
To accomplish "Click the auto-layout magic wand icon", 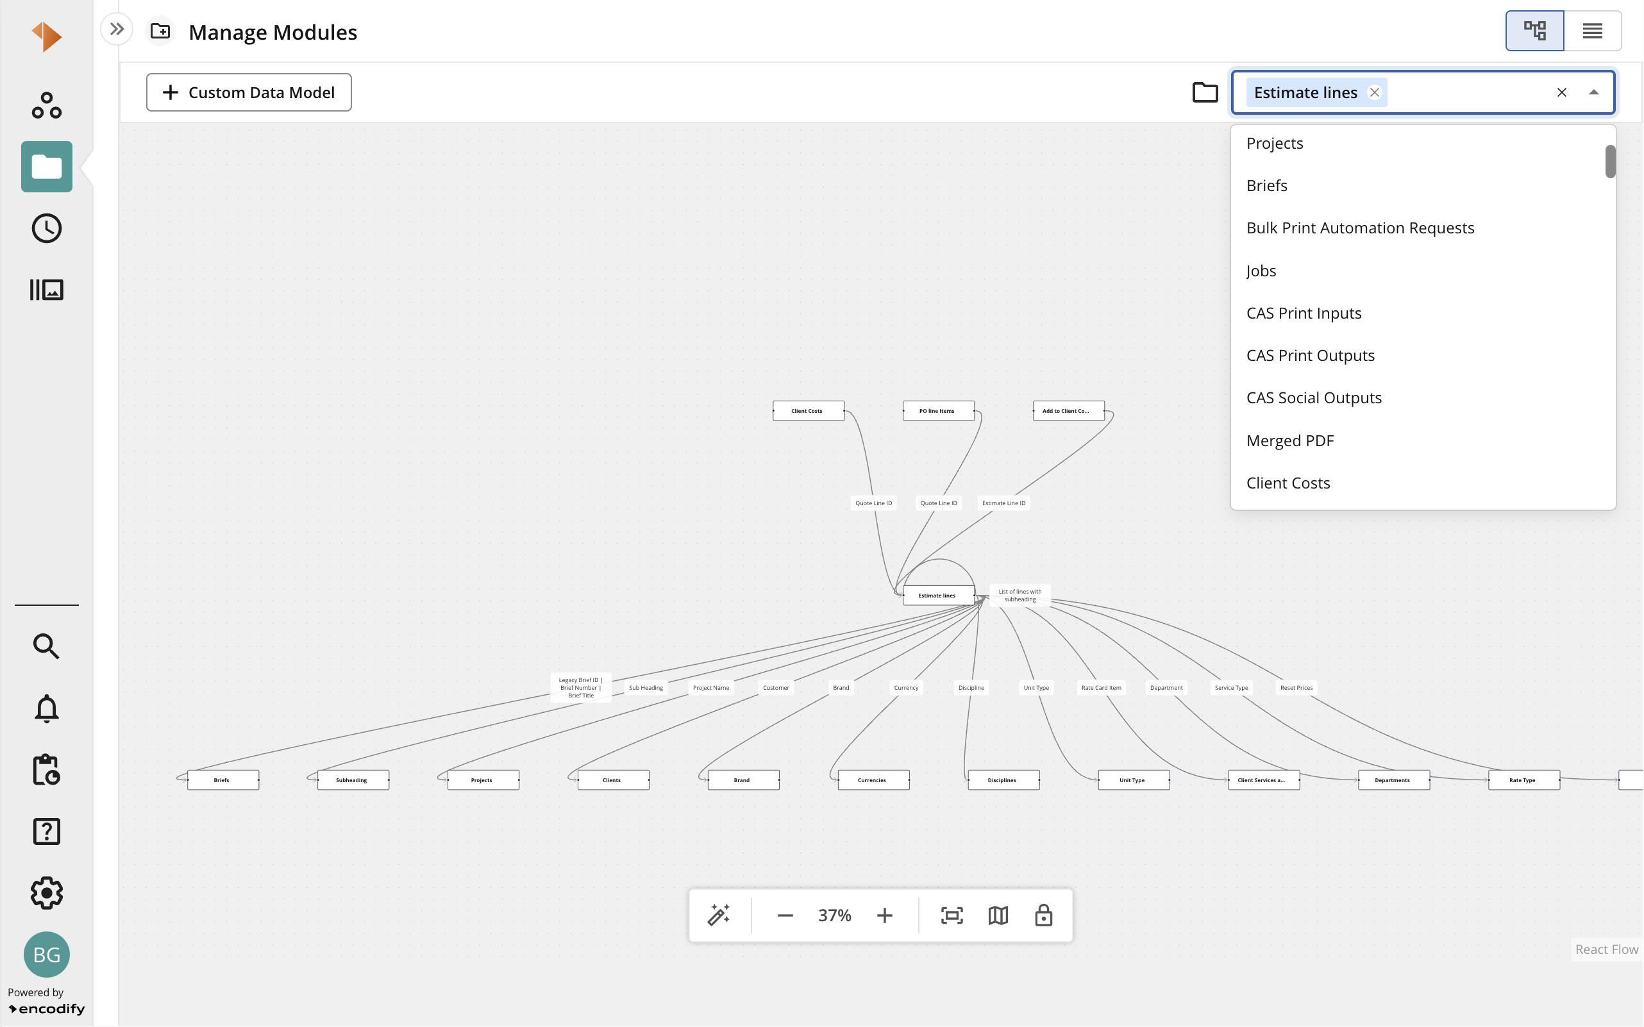I will (718, 915).
